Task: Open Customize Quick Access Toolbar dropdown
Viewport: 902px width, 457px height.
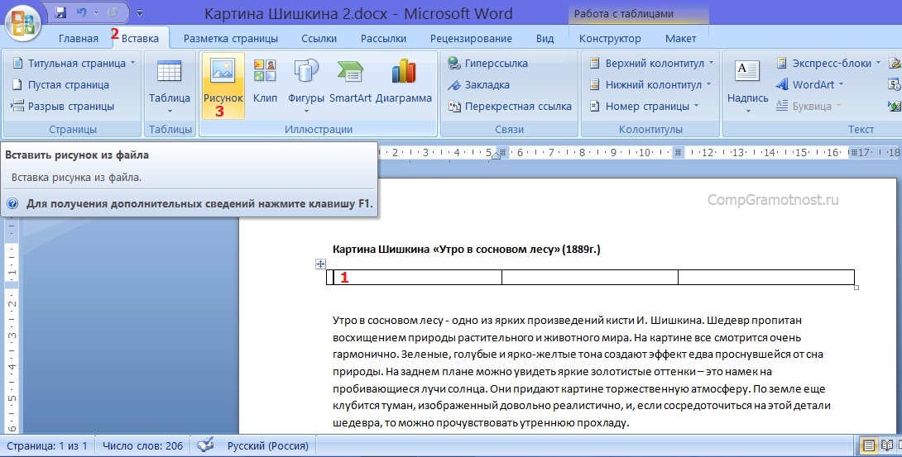Action: coord(140,12)
